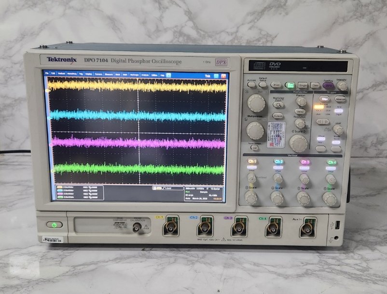Toggle the Run/Stop acquisition button
Viewport: 387px width, 294px height.
[x=290, y=85]
